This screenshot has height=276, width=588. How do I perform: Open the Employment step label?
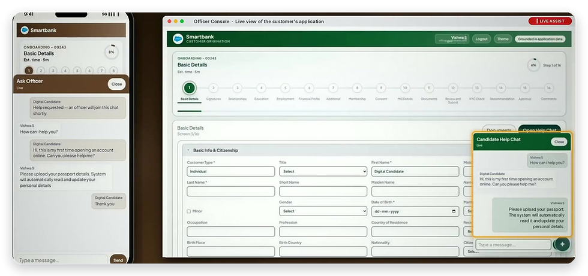point(285,99)
